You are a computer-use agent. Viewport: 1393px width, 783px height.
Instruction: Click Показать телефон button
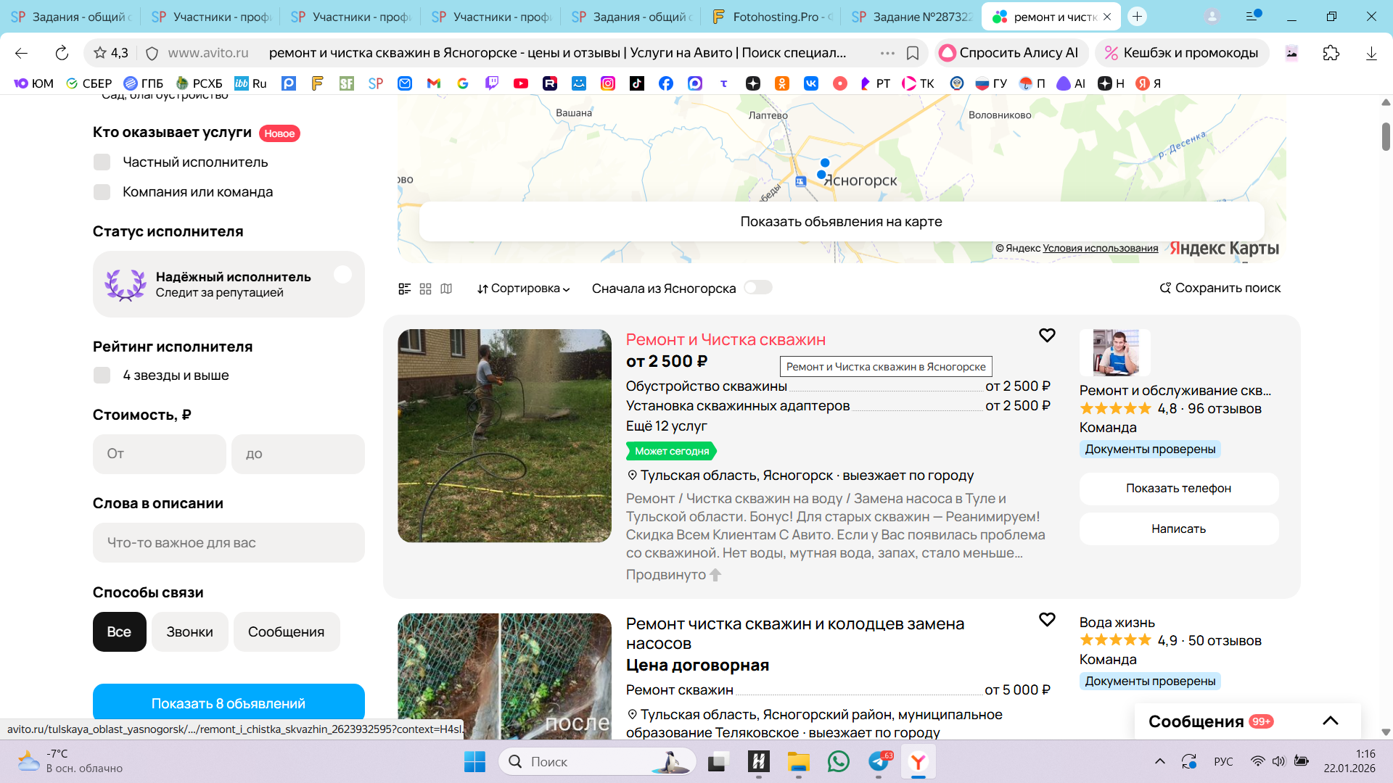coord(1178,489)
